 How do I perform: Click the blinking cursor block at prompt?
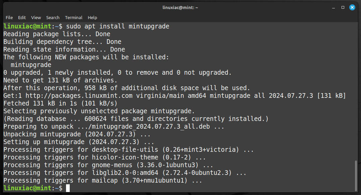(68, 188)
